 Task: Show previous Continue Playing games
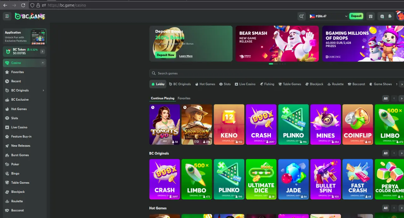[x=394, y=98]
